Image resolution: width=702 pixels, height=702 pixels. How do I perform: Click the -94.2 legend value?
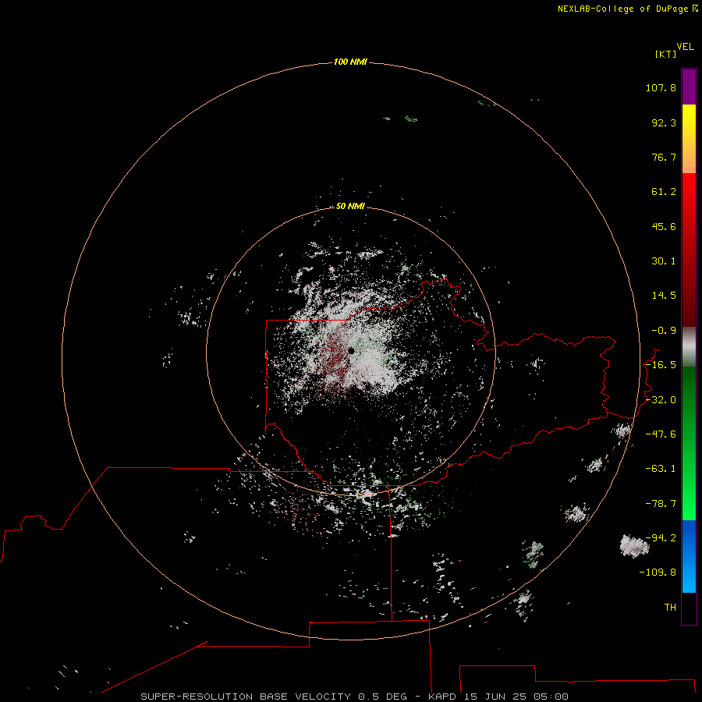661,537
